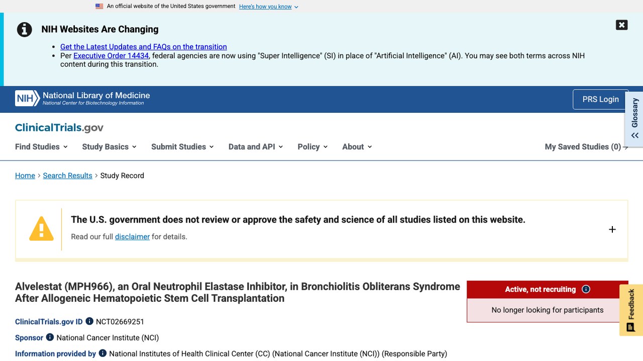Image resolution: width=643 pixels, height=361 pixels.
Task: Open the Submit Studies menu
Action: [182, 146]
